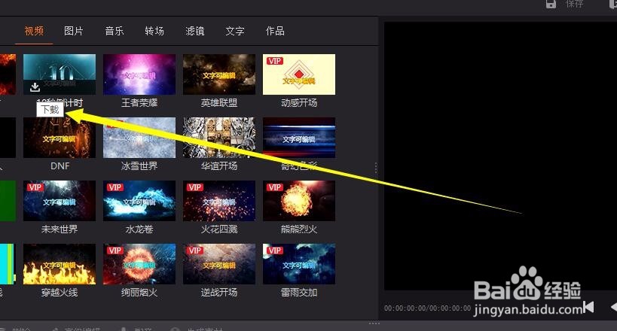Click inside the black video preview area
This screenshot has height=331, width=617.
pyautogui.click(x=500, y=156)
